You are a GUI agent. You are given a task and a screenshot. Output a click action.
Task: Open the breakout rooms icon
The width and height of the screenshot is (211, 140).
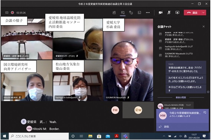(x=139, y=13)
